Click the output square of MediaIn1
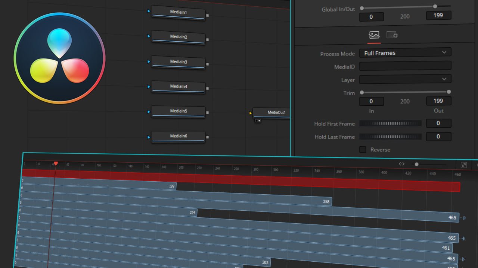The height and width of the screenshot is (268, 478). pos(208,15)
